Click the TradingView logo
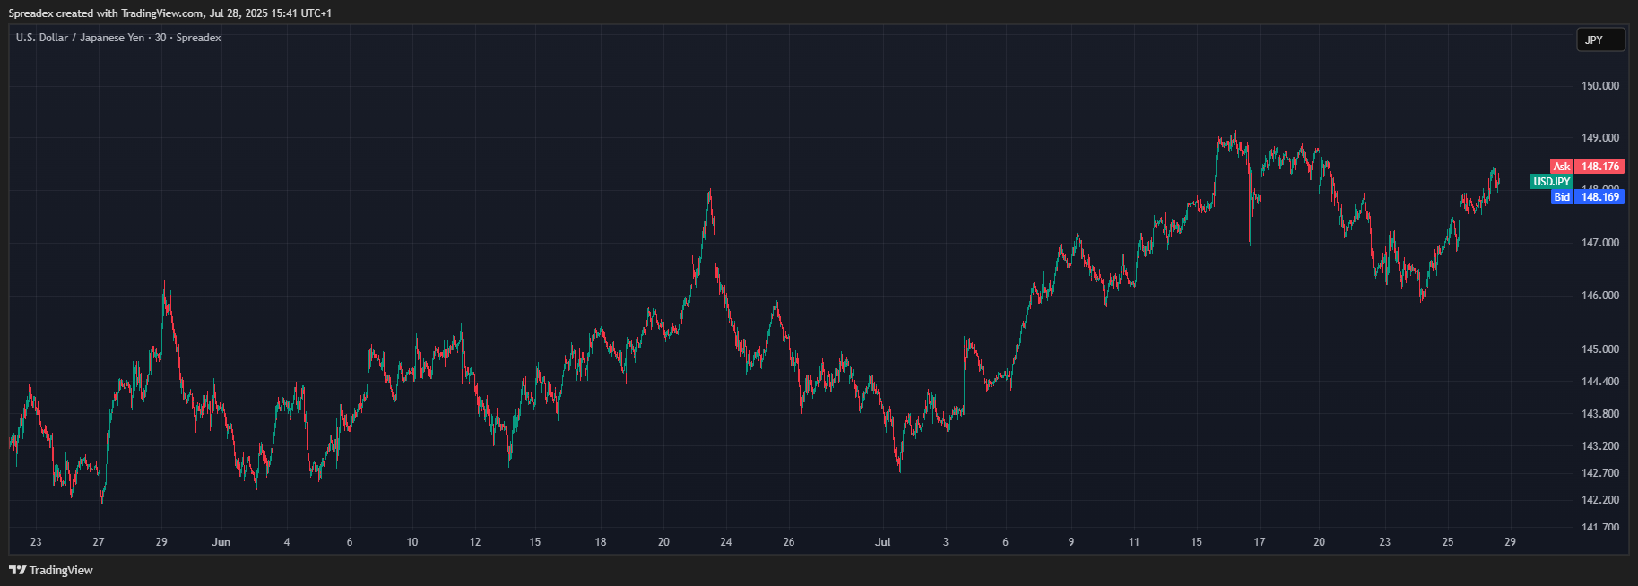Screen dimensions: 1638x586 51,570
